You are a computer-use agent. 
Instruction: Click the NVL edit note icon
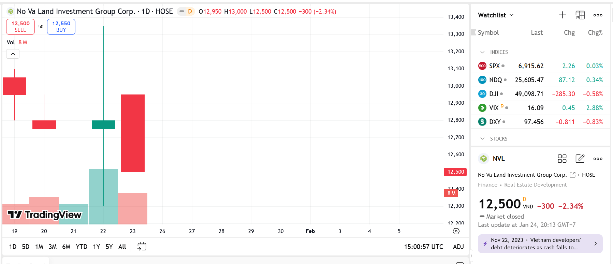click(580, 159)
